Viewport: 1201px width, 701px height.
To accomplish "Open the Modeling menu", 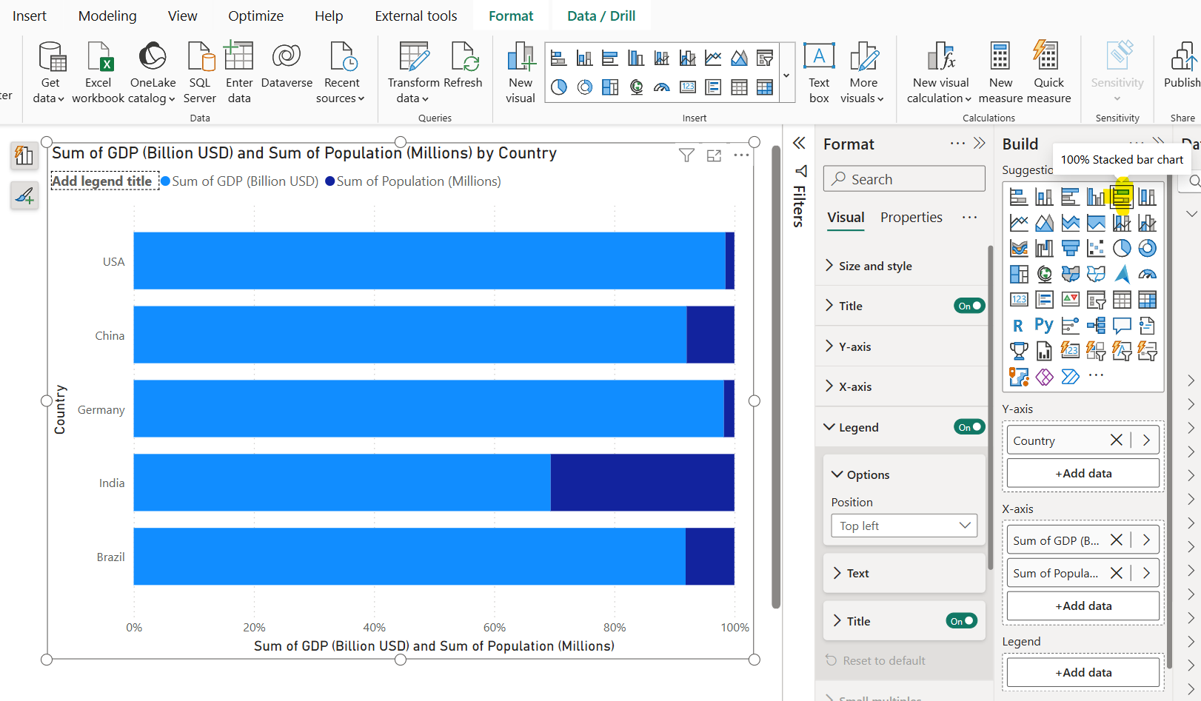I will [x=107, y=15].
